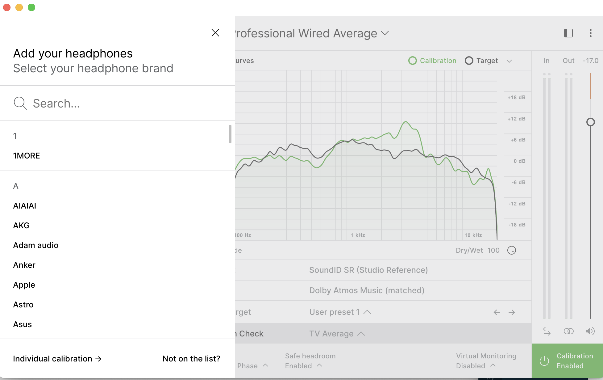Click the mono/stereo overlapping circles icon

[x=568, y=331]
